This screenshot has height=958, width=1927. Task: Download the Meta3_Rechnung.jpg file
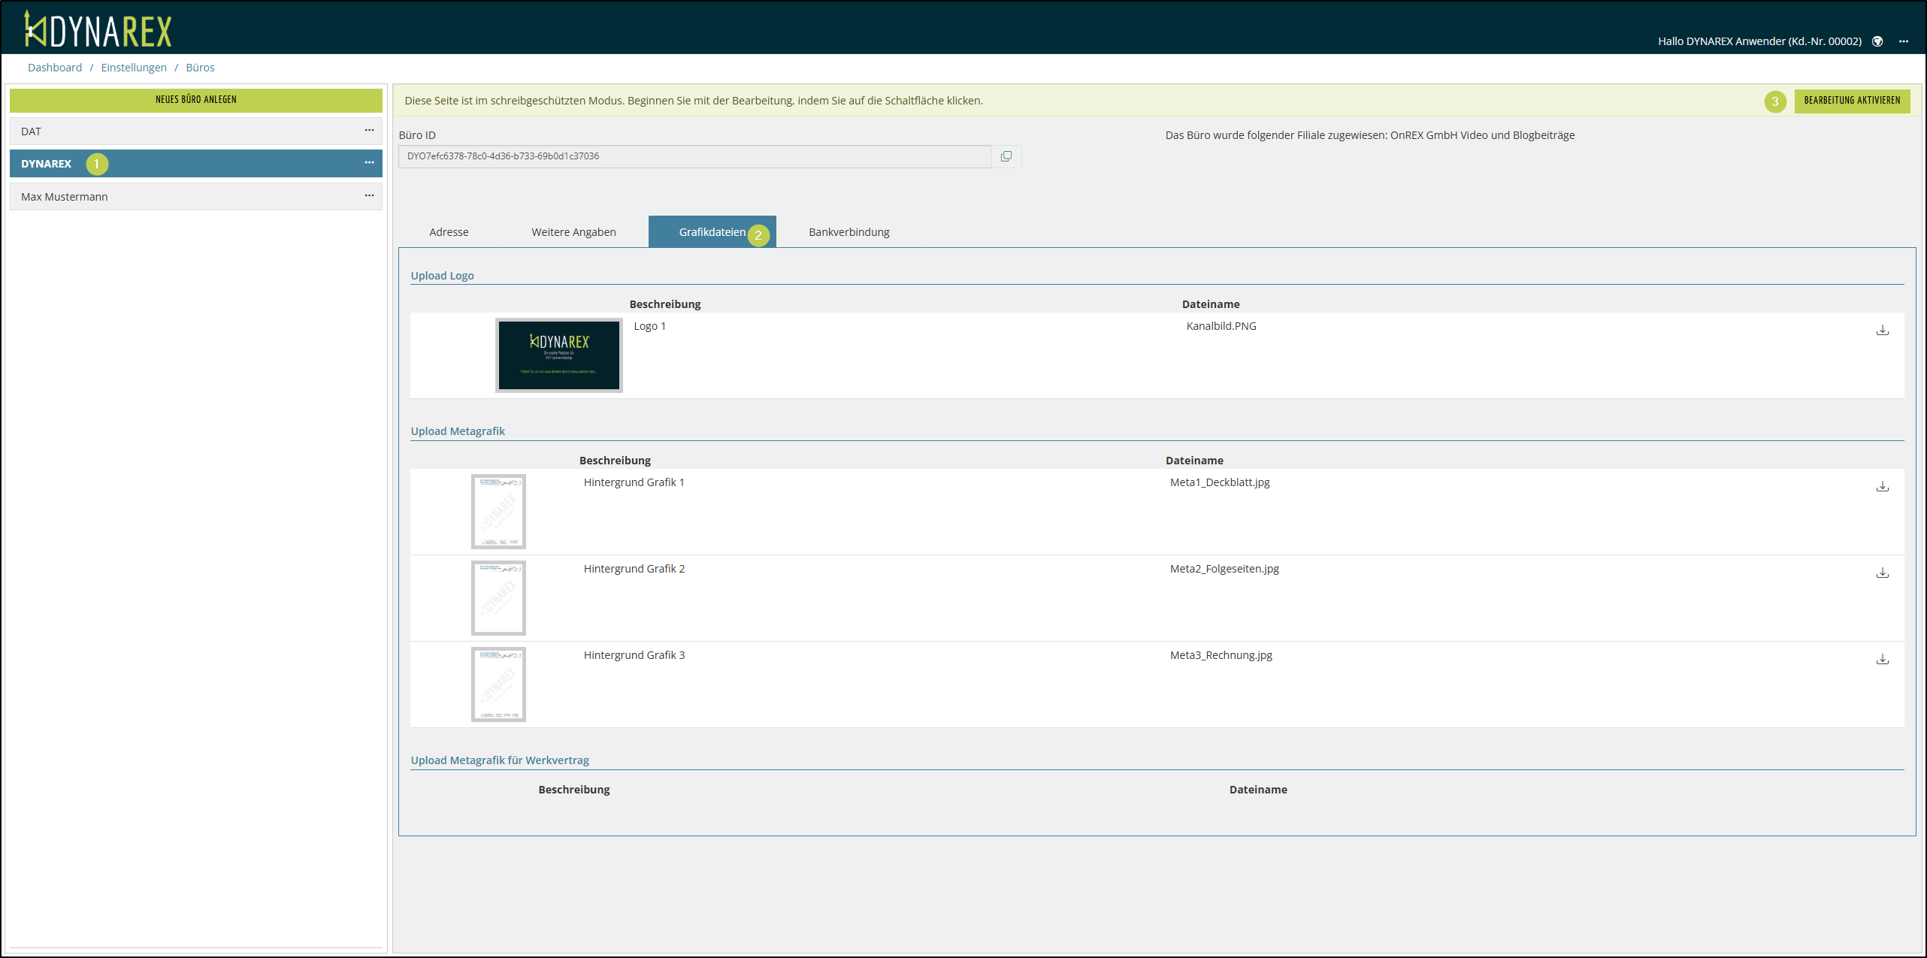point(1882,659)
